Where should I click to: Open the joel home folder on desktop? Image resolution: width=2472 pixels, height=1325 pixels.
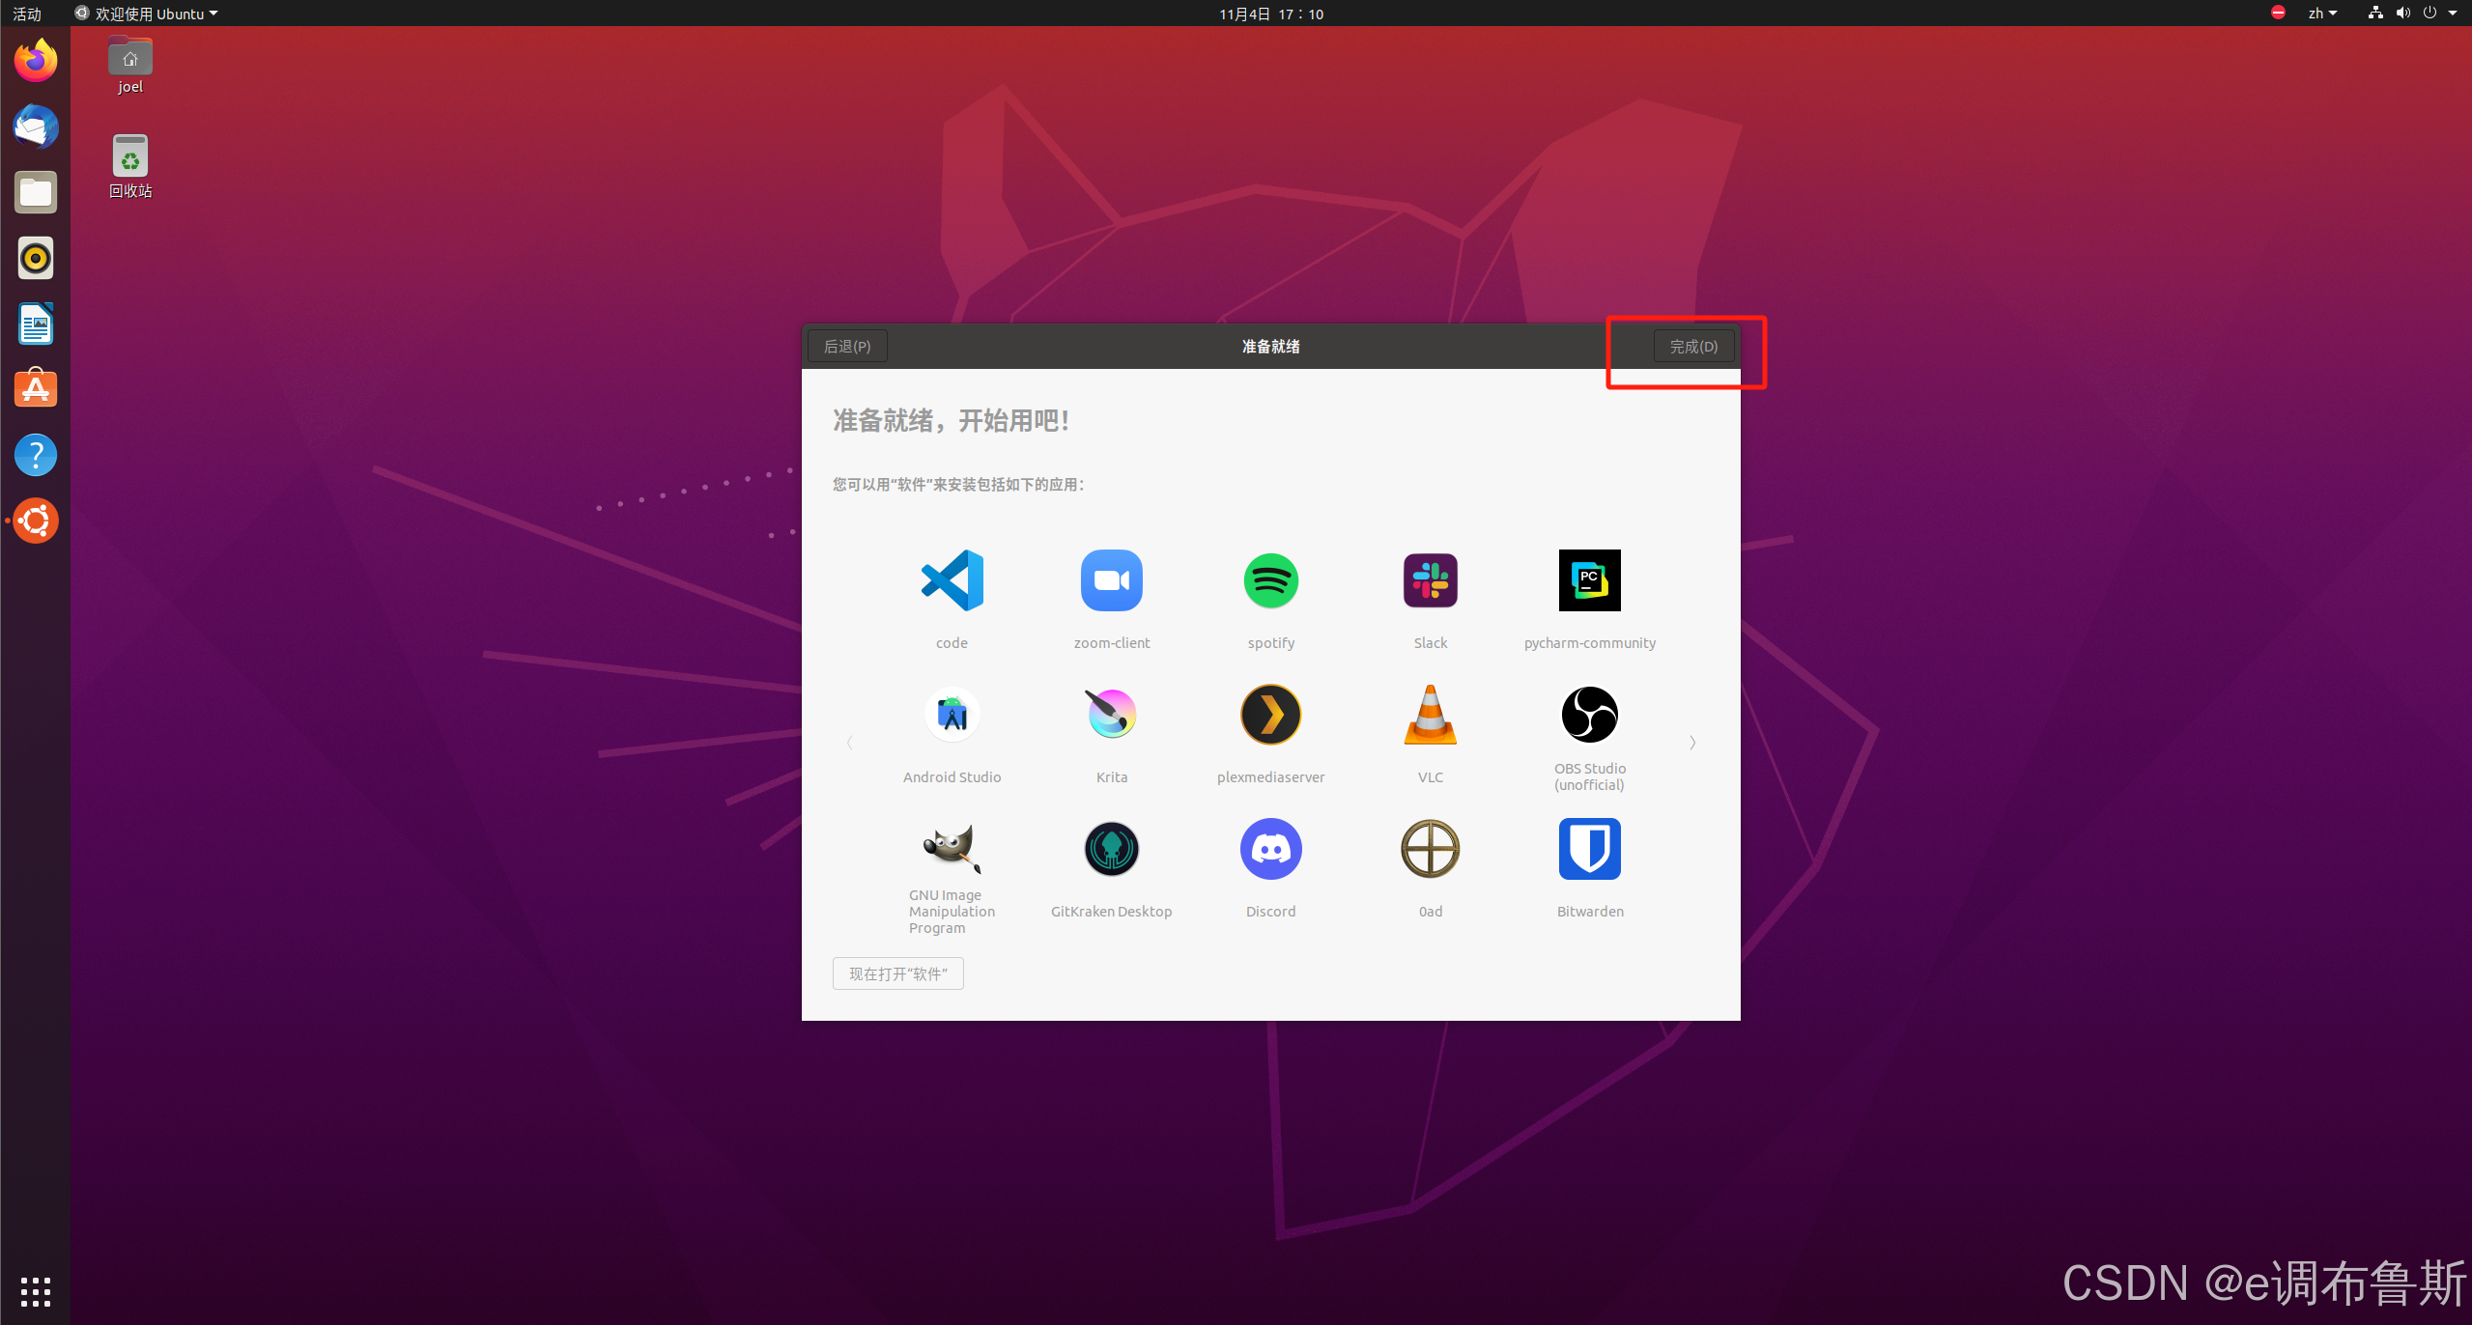coord(130,66)
